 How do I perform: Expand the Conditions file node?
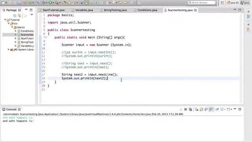pyautogui.click(x=16, y=31)
